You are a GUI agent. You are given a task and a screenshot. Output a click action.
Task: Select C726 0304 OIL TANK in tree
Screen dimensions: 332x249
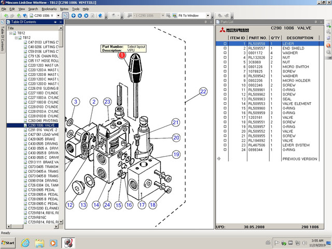pyautogui.click(x=43, y=185)
